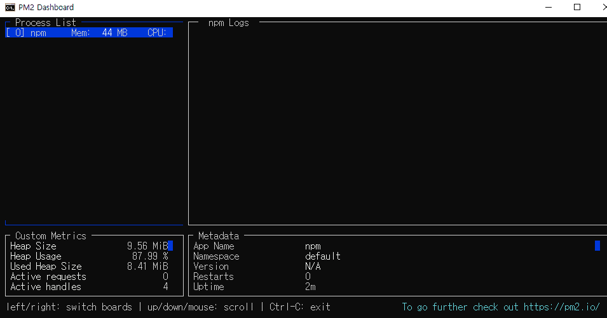The image size is (607, 318).
Task: Click the Active requests label
Action: (48, 277)
